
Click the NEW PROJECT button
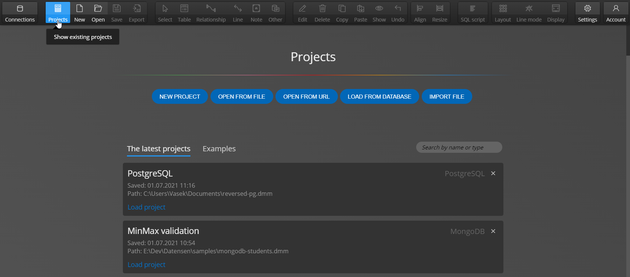pyautogui.click(x=180, y=96)
